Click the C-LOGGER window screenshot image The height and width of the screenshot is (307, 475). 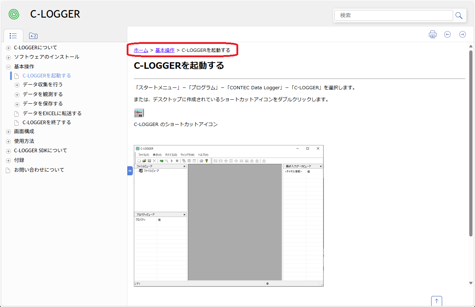229,216
